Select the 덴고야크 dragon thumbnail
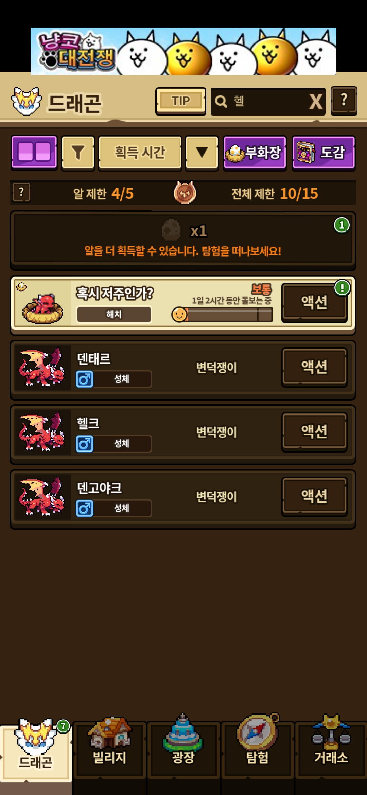The image size is (367, 795). (x=42, y=496)
